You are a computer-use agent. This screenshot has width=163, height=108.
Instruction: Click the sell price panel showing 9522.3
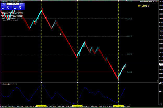click(x=7, y=8)
